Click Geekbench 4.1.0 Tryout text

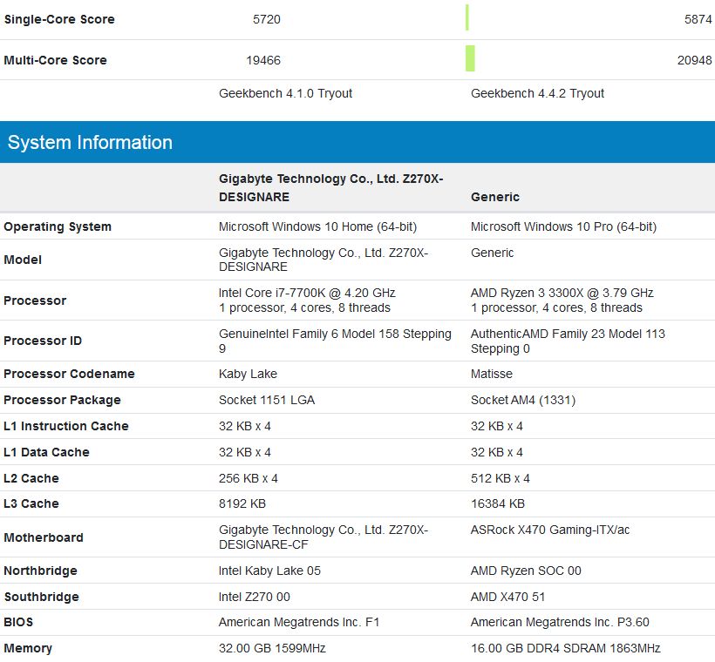coord(285,93)
